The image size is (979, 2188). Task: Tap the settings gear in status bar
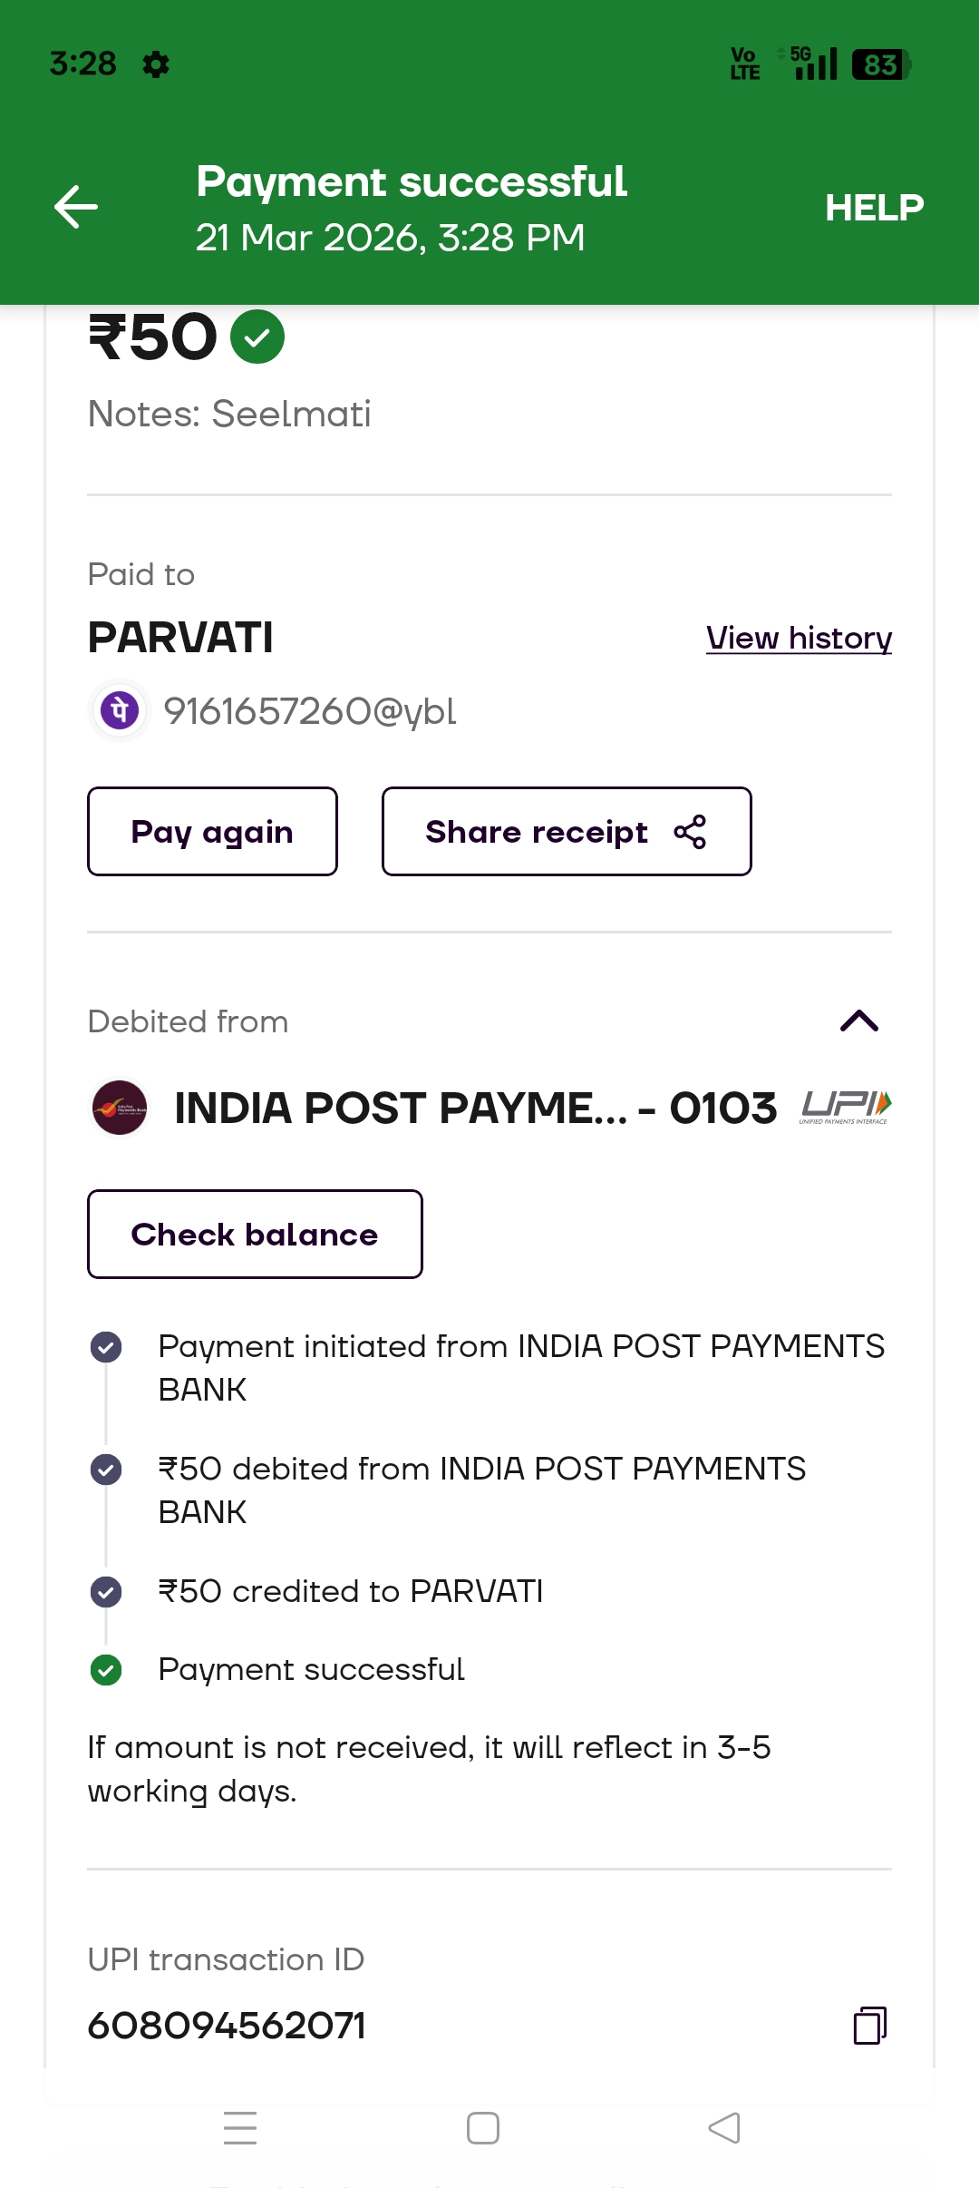[156, 64]
